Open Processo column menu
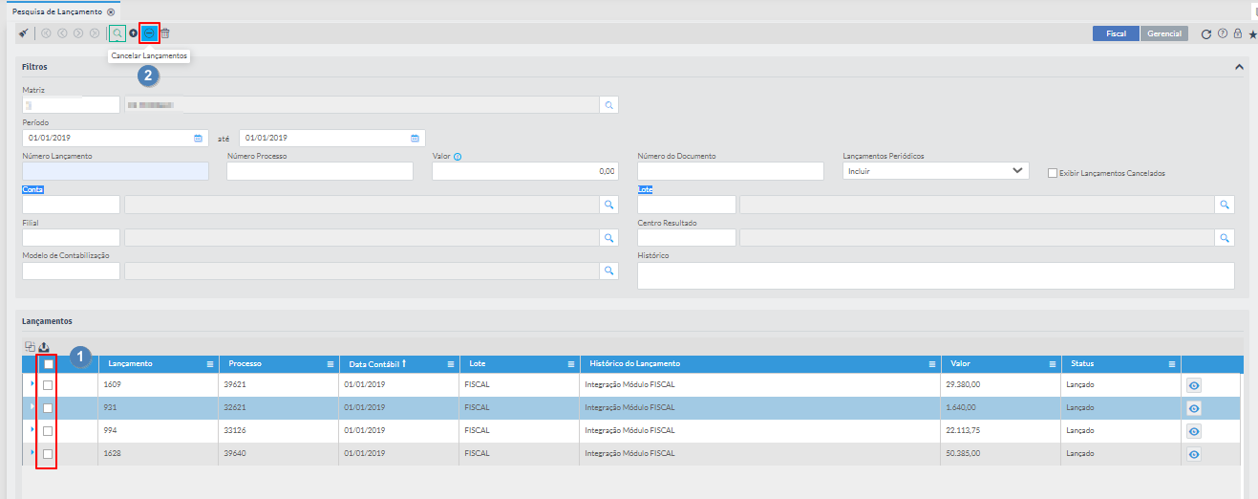This screenshot has width=1258, height=499. click(330, 364)
